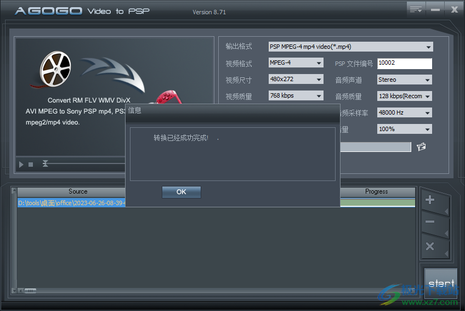The width and height of the screenshot is (465, 311).
Task: Click the file list scroll up arrow
Action: [x=14, y=190]
